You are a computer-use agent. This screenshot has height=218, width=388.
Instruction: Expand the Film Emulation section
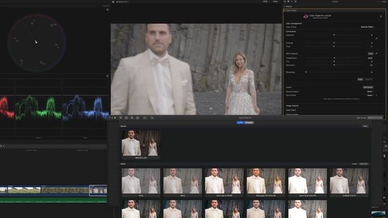pyautogui.click(x=292, y=114)
